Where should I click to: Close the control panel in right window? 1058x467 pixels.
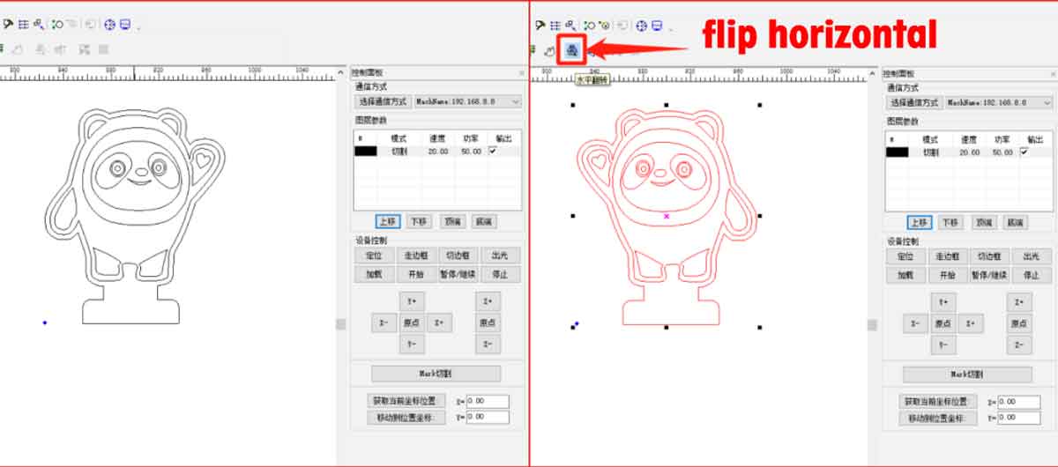[x=1053, y=73]
